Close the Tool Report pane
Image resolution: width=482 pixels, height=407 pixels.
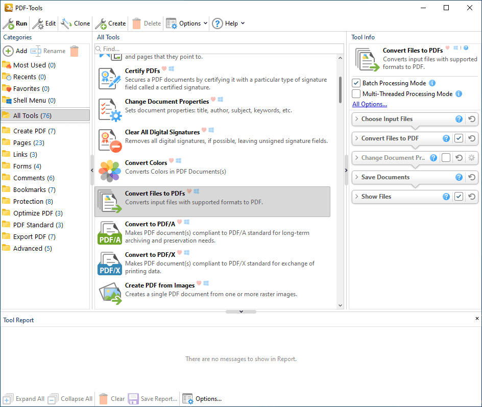[477, 319]
